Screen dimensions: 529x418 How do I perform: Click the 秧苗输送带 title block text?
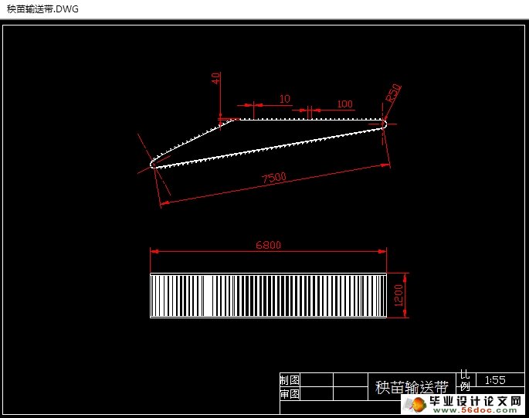(412, 387)
